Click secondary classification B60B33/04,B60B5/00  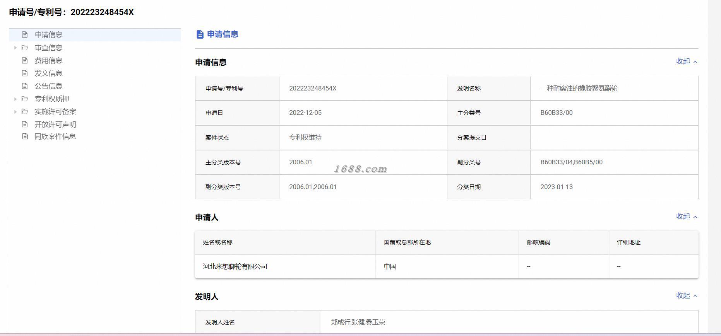571,162
